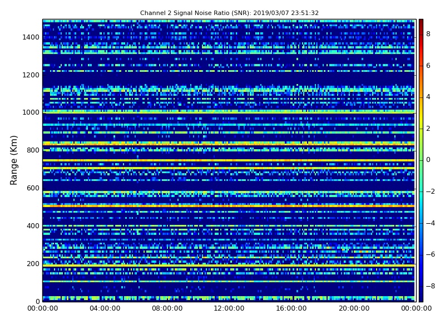Click the colorbar label −8

[431, 286]
